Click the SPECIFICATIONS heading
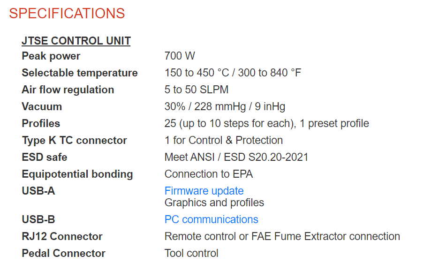The image size is (446, 263). pos(67,14)
